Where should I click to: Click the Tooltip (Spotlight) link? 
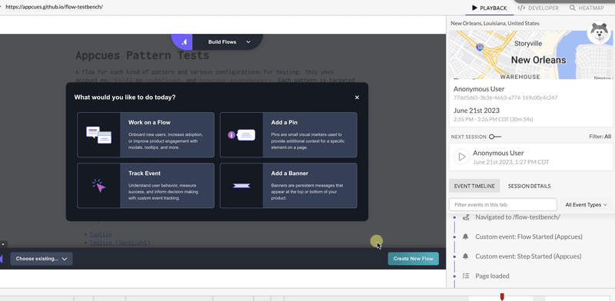120,243
